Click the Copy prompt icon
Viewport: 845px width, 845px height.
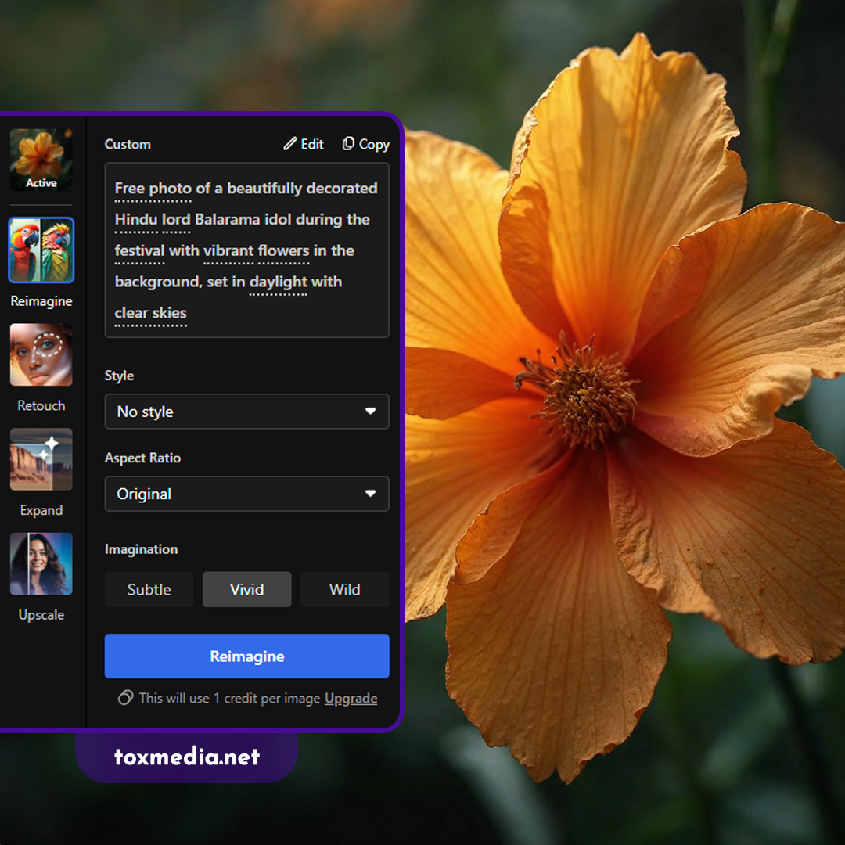click(x=349, y=144)
